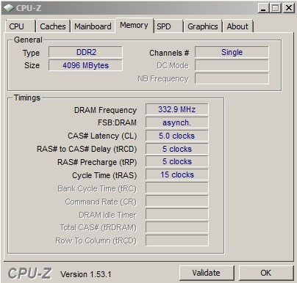Go to the SPD tab
Viewport: 297px width, 283px height.
[x=168, y=26]
